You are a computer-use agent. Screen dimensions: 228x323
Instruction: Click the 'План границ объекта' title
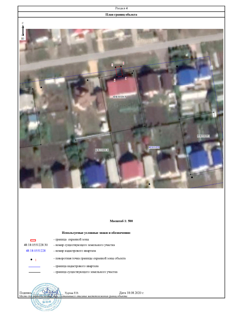(x=121, y=14)
